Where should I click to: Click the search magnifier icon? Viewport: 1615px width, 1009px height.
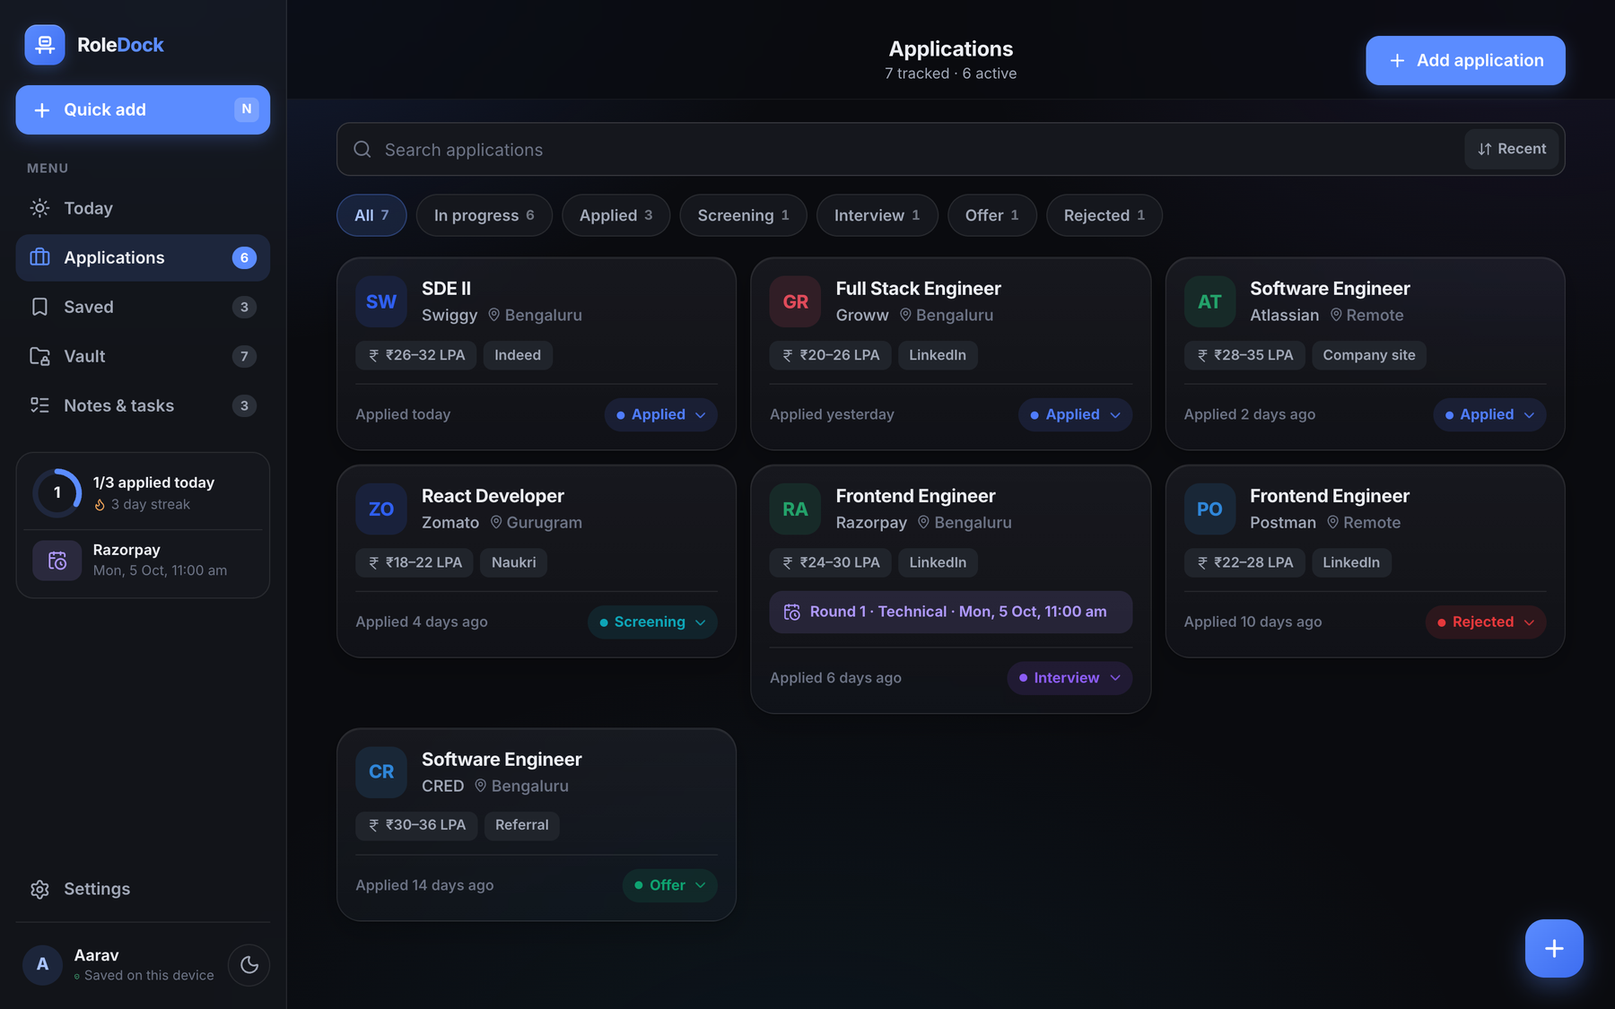pos(362,149)
